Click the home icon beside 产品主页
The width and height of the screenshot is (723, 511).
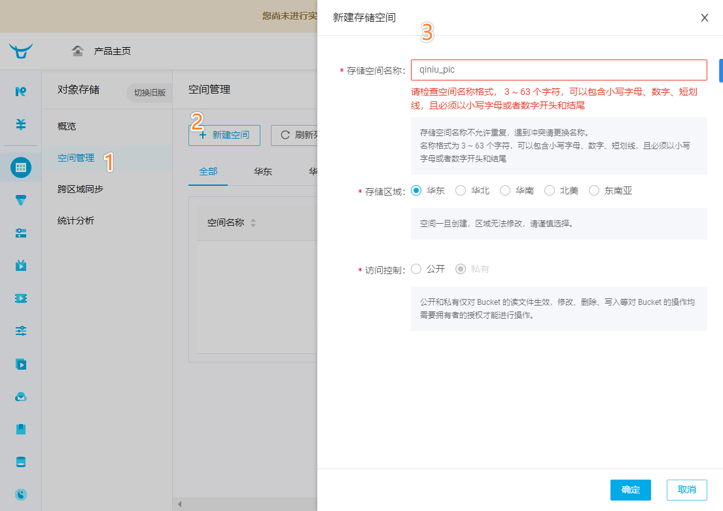coord(77,51)
